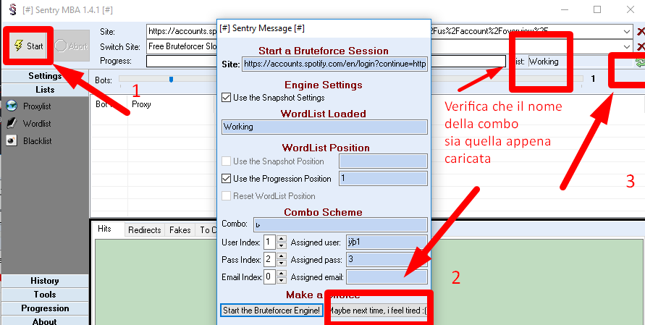Expand the Switch Site dropdown arrow
This screenshot has width=645, height=325.
pyautogui.click(x=626, y=47)
